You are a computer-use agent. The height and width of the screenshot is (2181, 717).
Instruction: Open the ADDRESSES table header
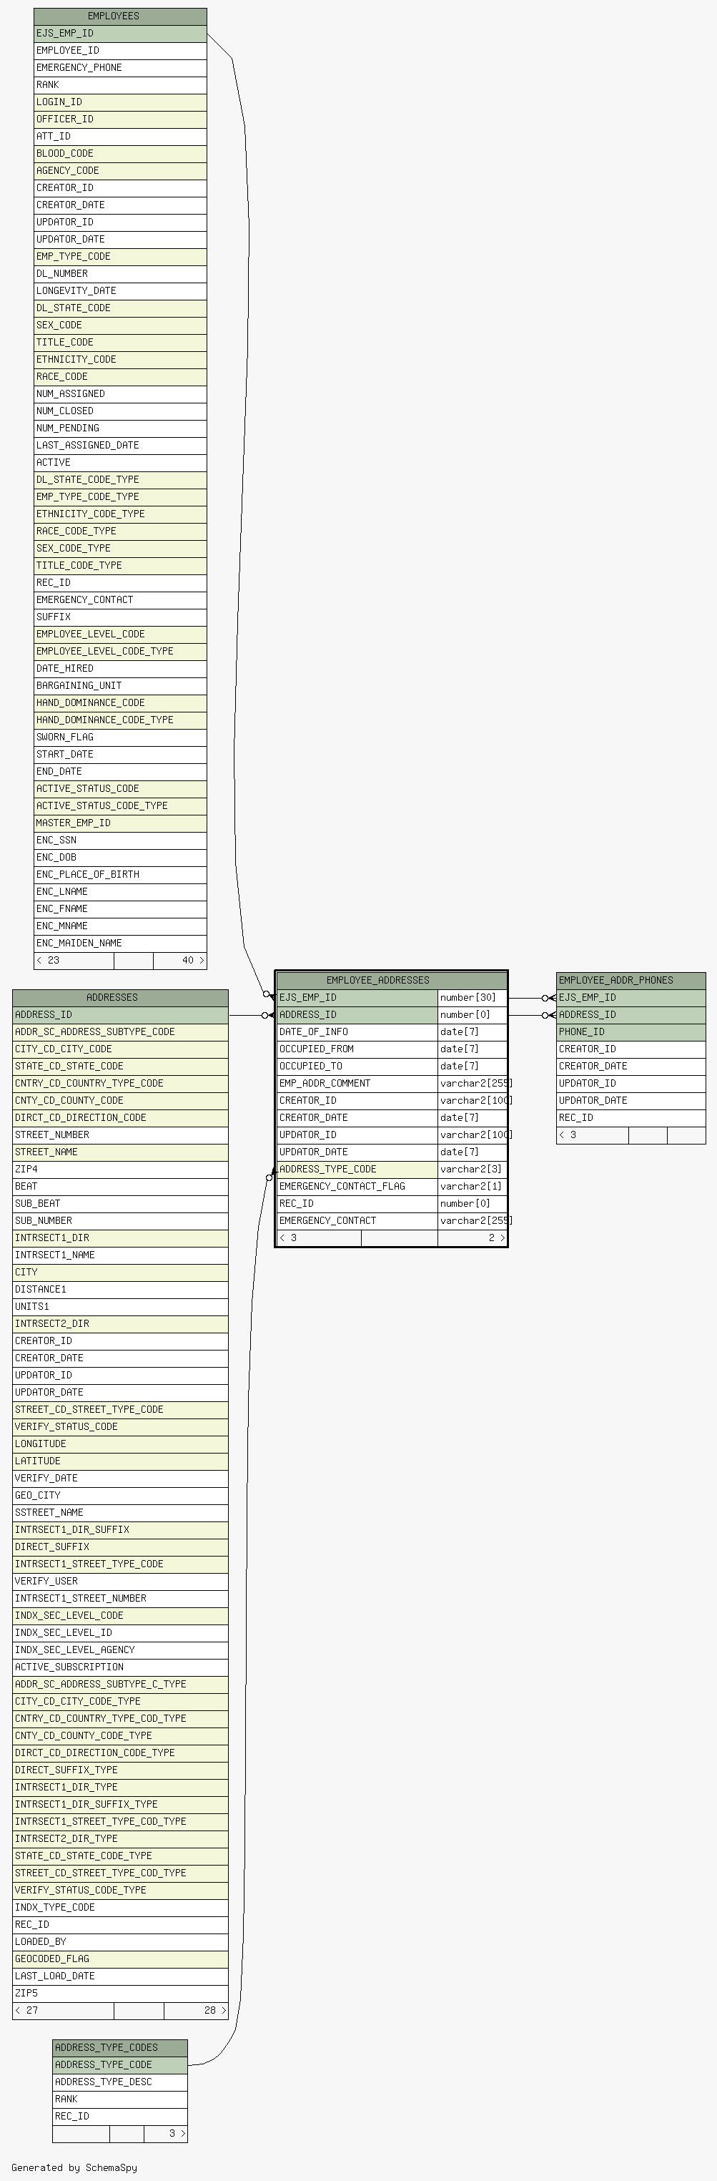(x=120, y=997)
